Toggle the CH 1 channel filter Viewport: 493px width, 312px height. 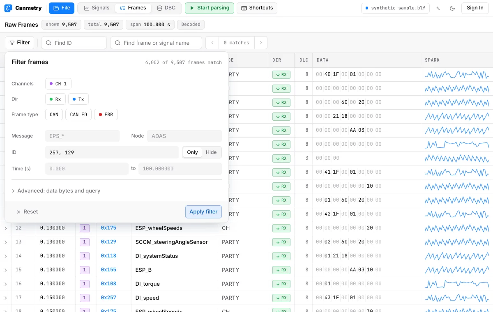[58, 84]
